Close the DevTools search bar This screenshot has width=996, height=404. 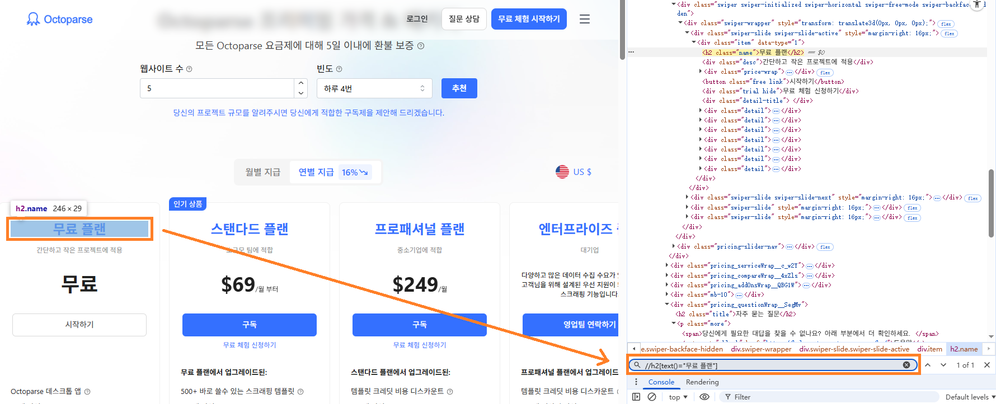(x=987, y=365)
